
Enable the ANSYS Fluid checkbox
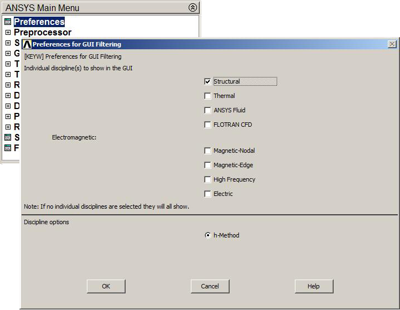click(208, 110)
